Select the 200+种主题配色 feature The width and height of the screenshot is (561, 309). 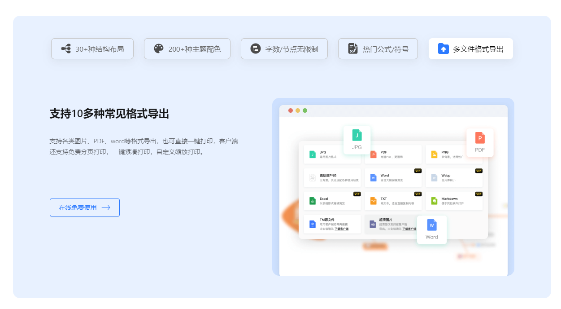click(x=187, y=49)
